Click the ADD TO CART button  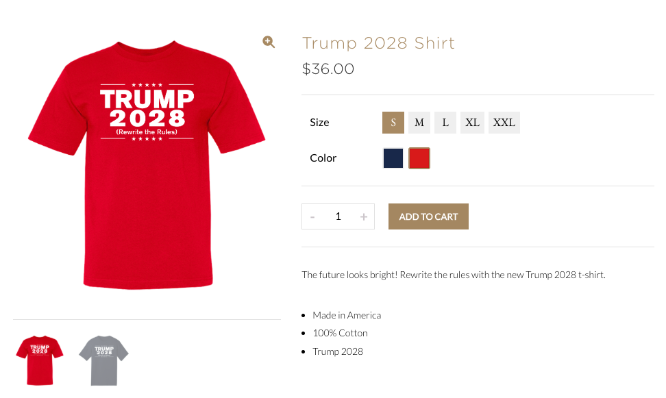pyautogui.click(x=428, y=216)
